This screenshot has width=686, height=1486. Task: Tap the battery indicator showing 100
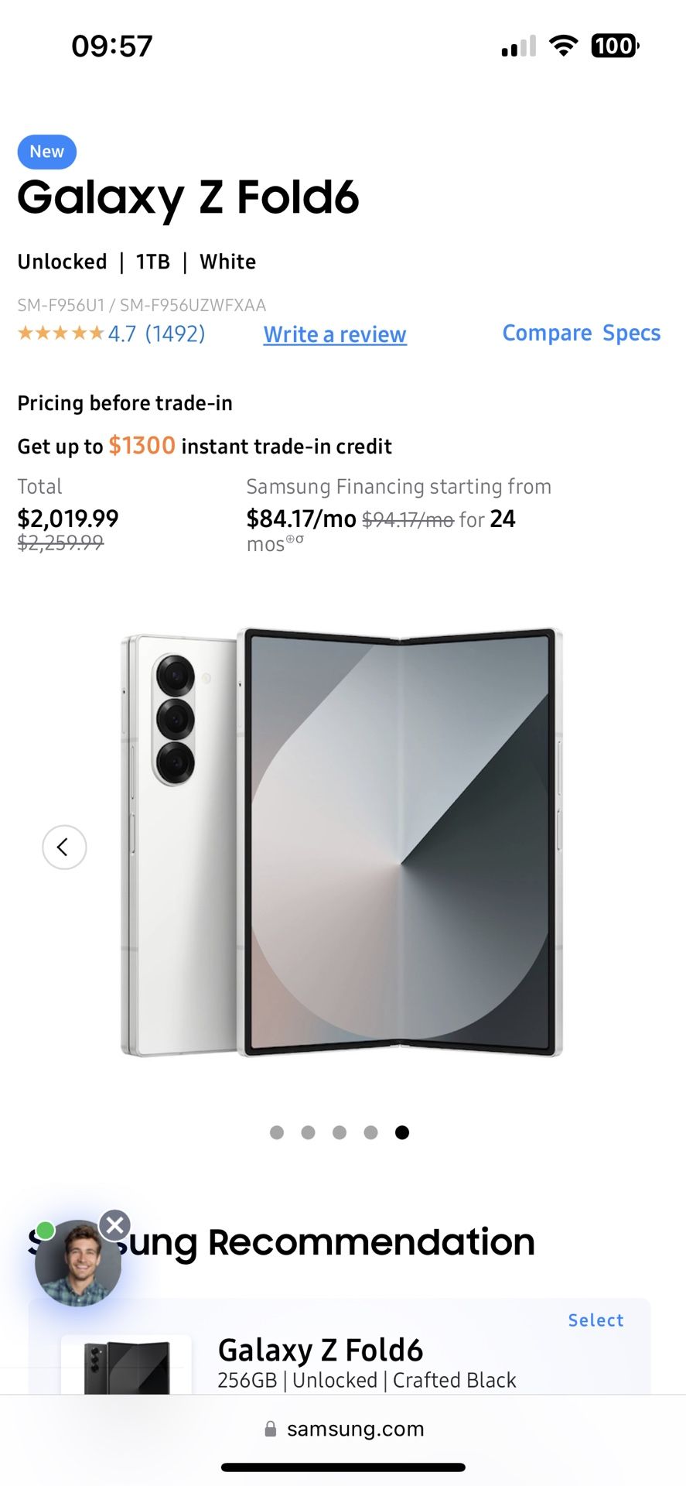[x=615, y=46]
